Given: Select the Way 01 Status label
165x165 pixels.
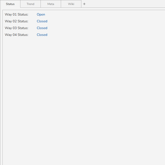Looking at the screenshot, I should 16,14.
